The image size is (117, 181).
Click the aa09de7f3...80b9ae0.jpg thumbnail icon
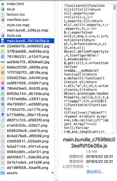pyautogui.click(x=3, y=62)
